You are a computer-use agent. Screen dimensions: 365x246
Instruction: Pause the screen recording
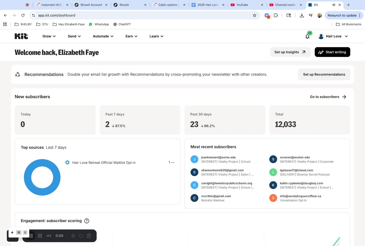(40, 236)
